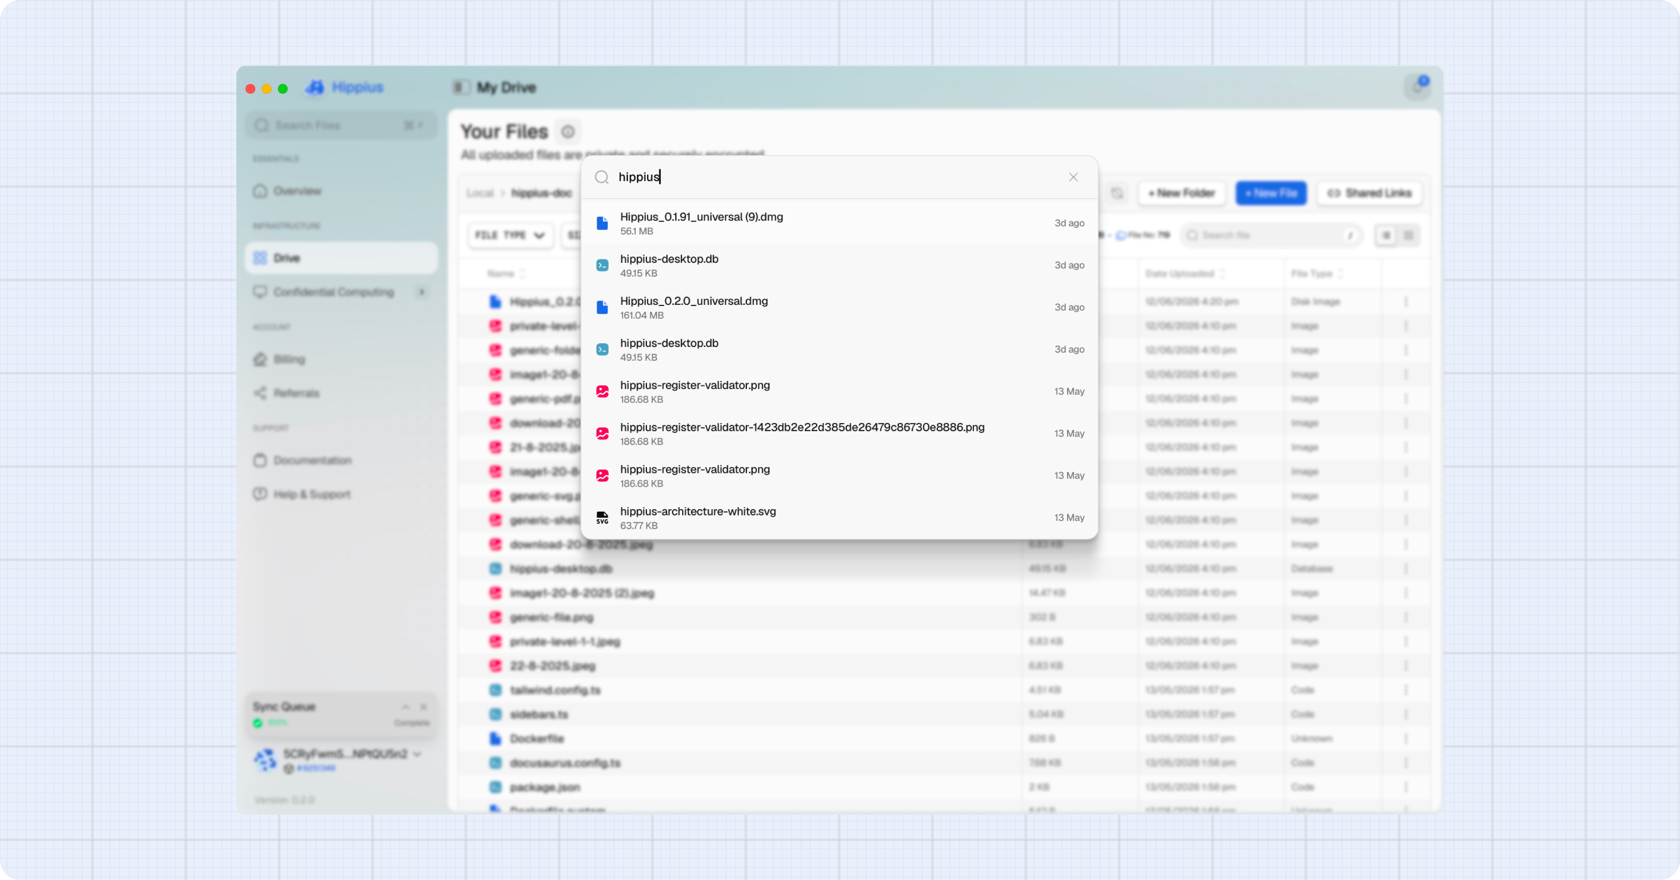Screen dimensions: 1680x880
Task: Click Dockerfile file icon
Action: coord(495,739)
